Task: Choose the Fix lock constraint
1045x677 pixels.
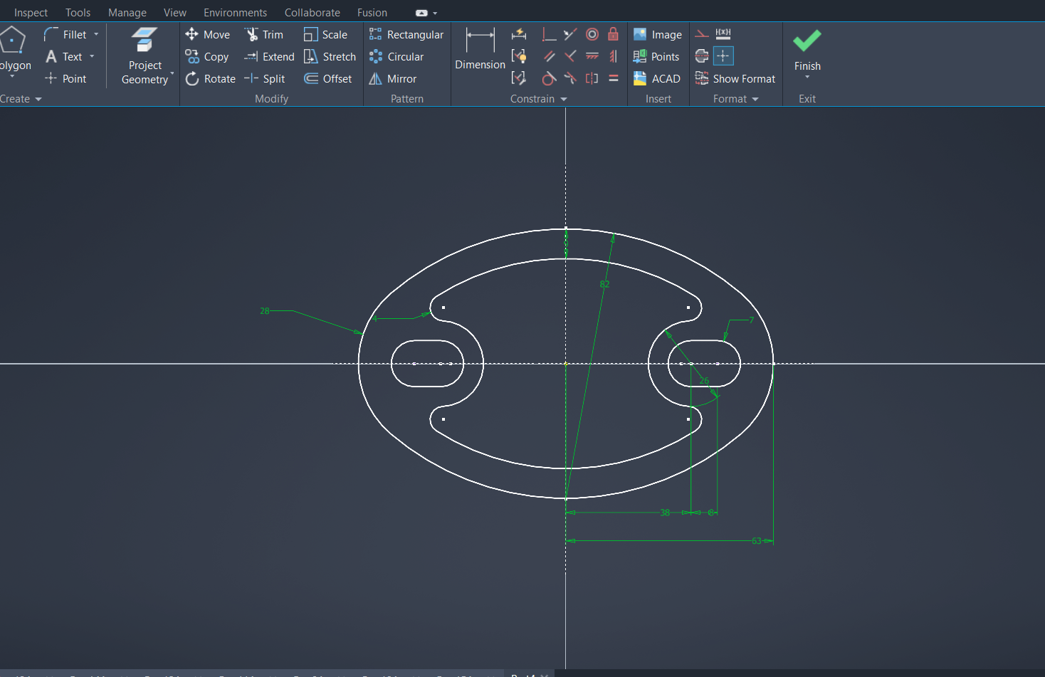Action: click(x=613, y=34)
